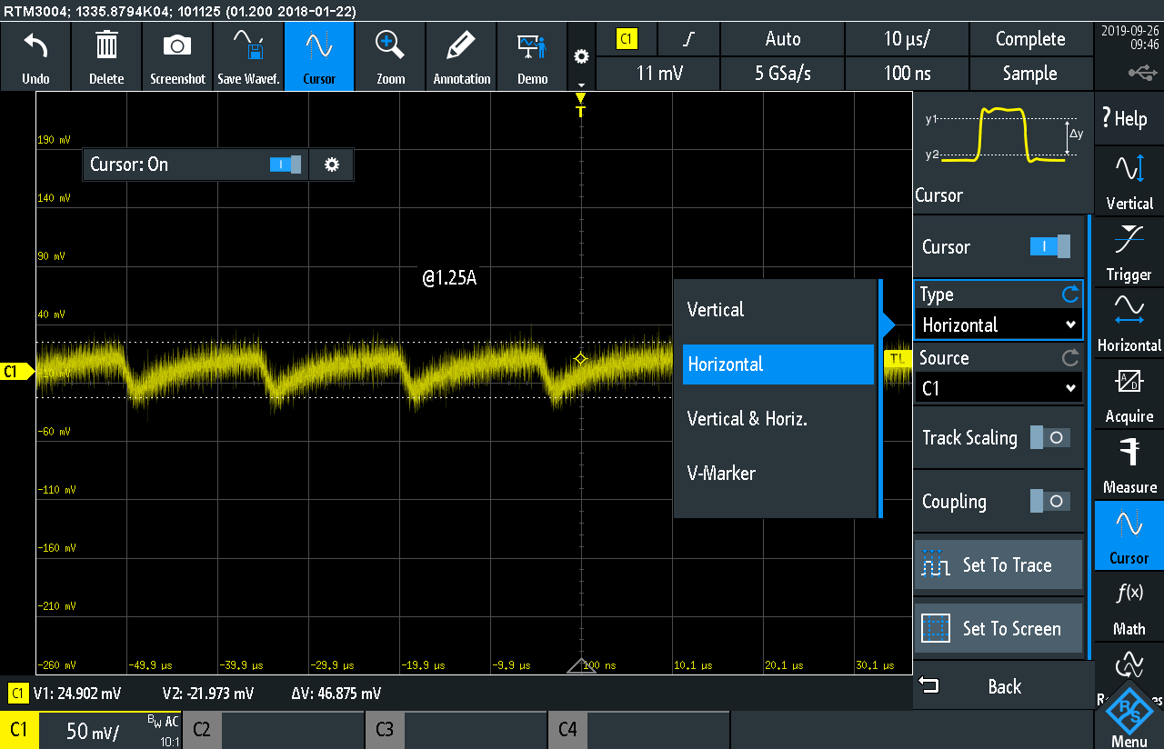1164x749 pixels.
Task: Choose Vertical & Horiz. cursor type
Action: [x=778, y=418]
